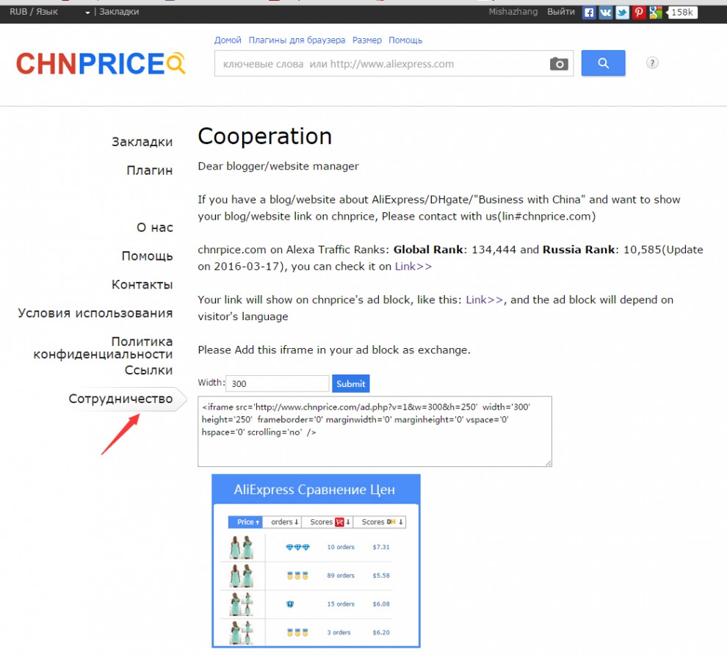727x655 pixels.
Task: Select О нас in the sidebar
Action: click(154, 228)
